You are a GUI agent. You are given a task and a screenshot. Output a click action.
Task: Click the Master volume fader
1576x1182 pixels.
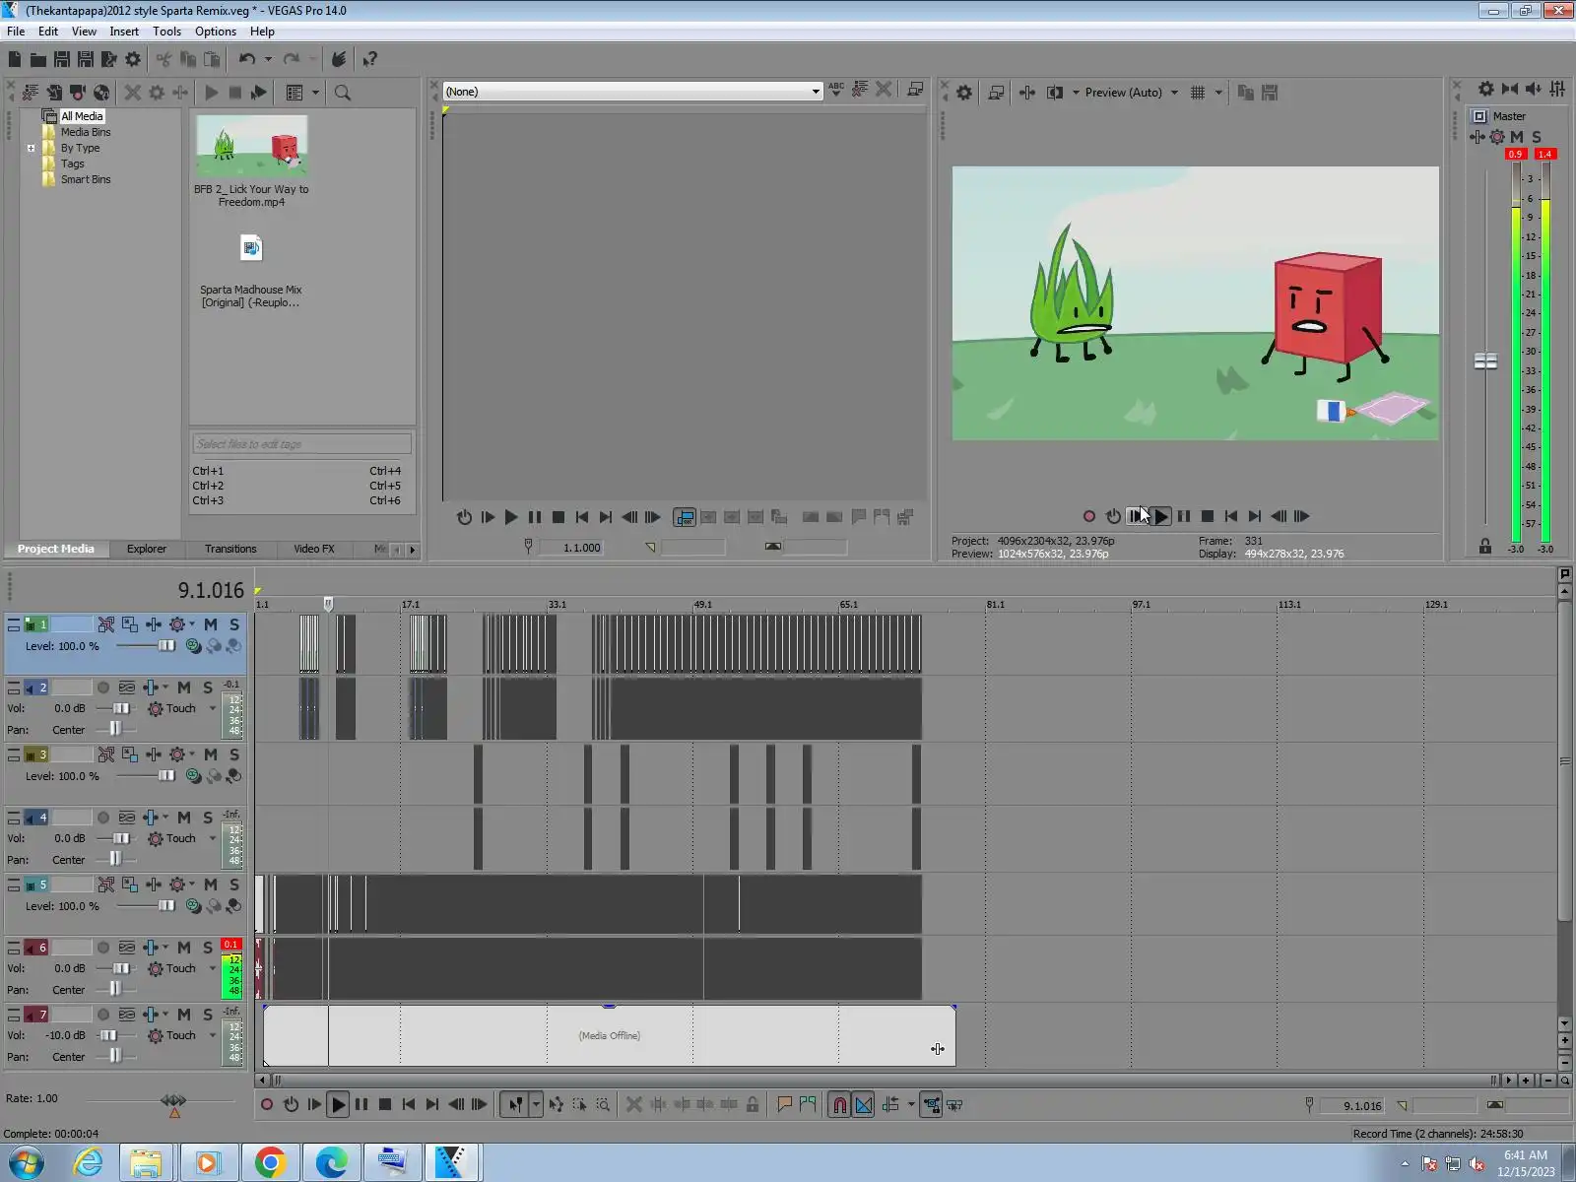tap(1485, 361)
